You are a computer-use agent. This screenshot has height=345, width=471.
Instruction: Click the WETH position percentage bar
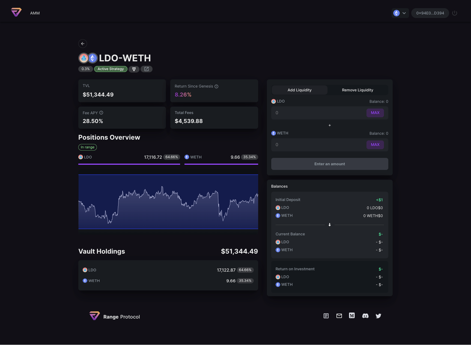(221, 164)
